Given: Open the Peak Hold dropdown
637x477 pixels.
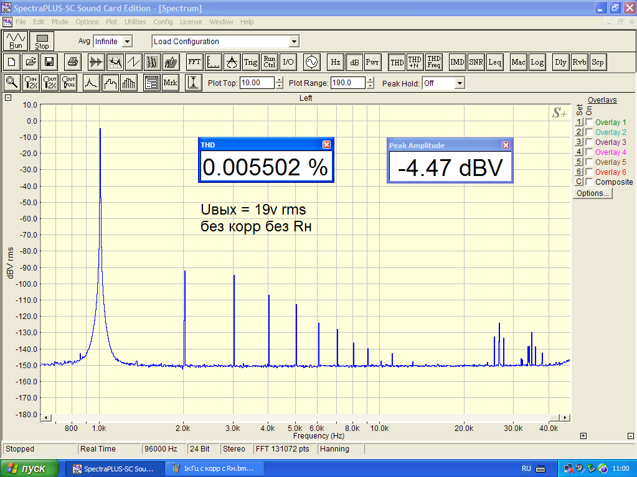Looking at the screenshot, I should coord(460,83).
